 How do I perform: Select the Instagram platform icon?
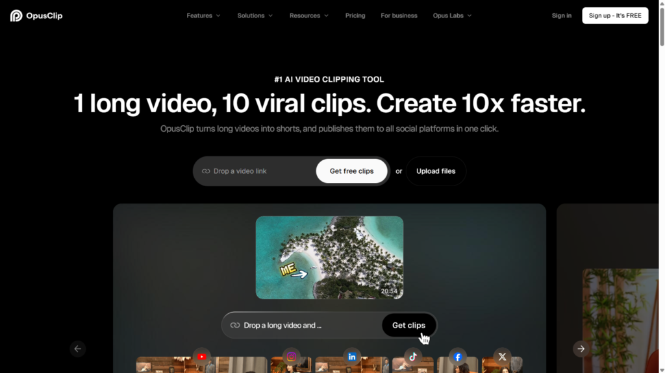292,357
